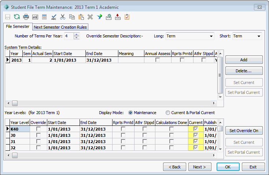The height and width of the screenshot is (175, 269).
Task: Go to previous step with Back button
Action: point(175,167)
